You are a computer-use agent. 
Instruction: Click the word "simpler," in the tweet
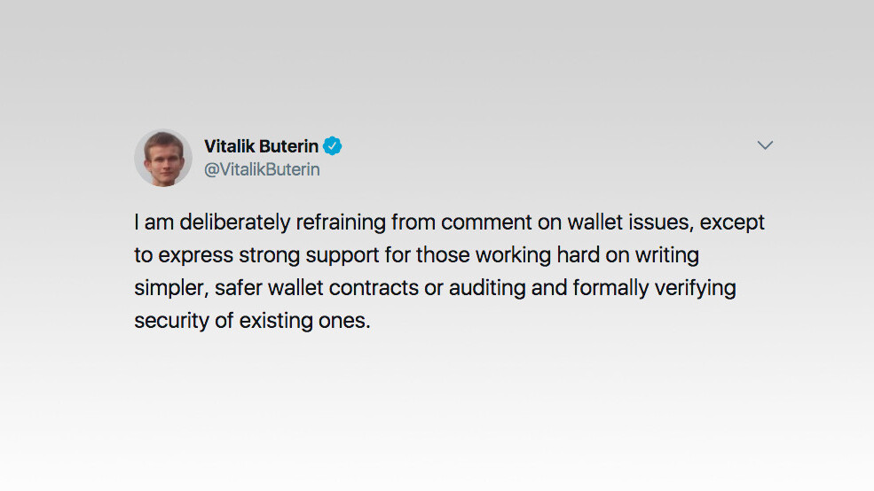coord(170,288)
